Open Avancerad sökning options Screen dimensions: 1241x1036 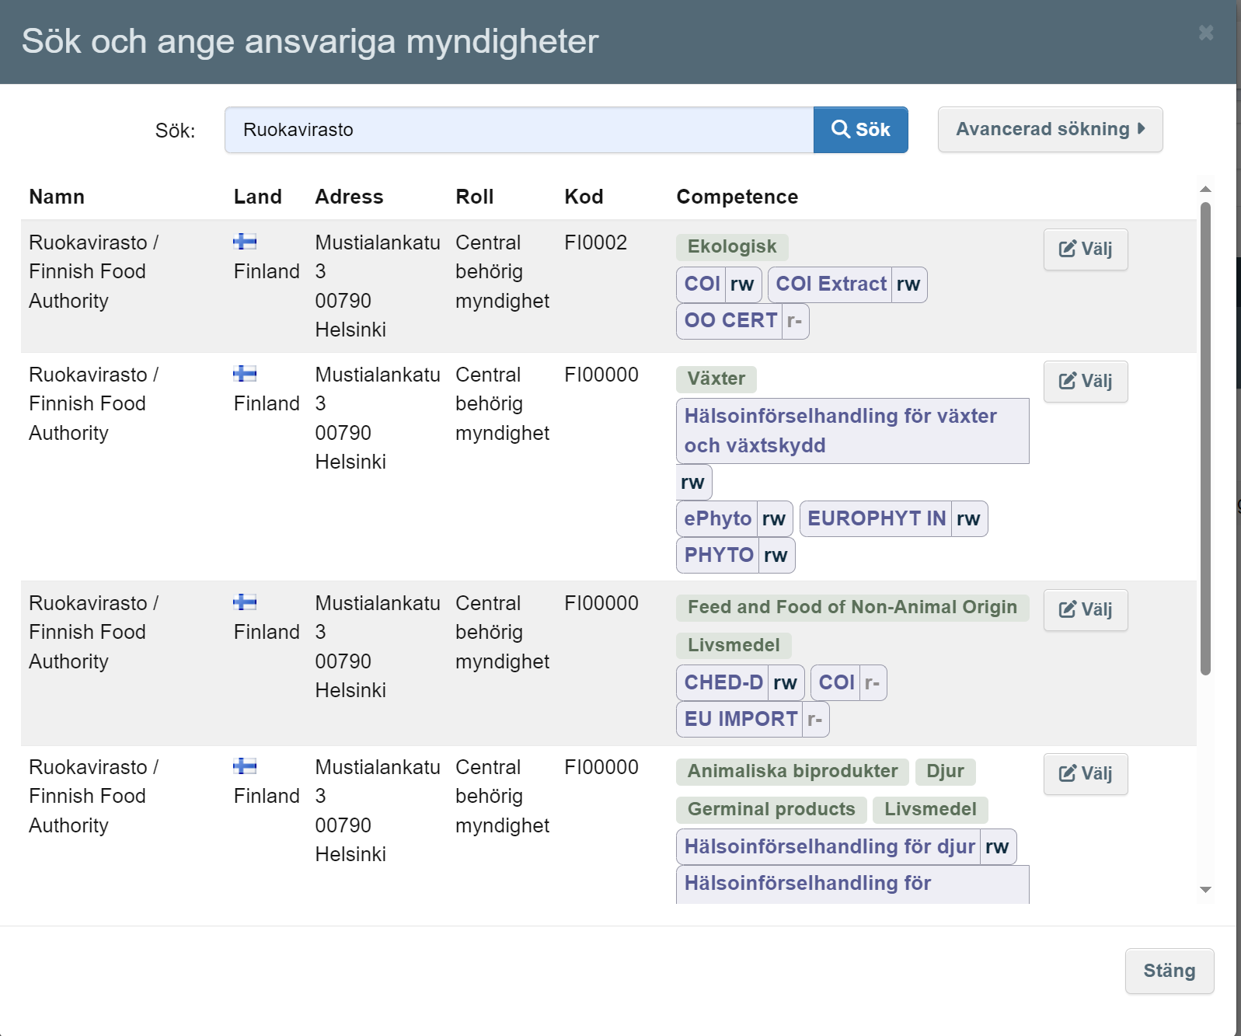pos(1050,129)
